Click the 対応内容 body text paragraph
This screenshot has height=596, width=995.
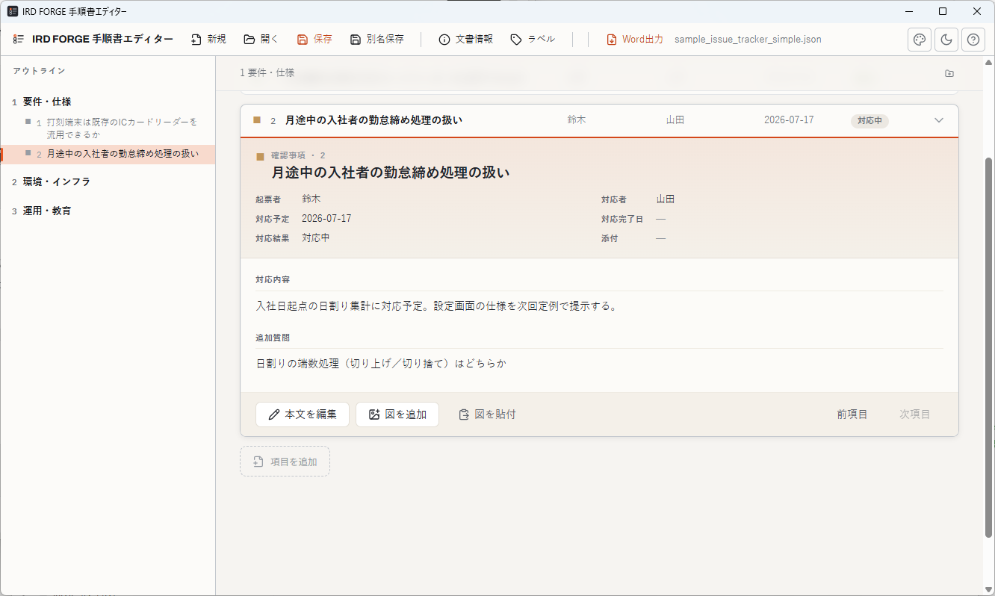point(436,306)
